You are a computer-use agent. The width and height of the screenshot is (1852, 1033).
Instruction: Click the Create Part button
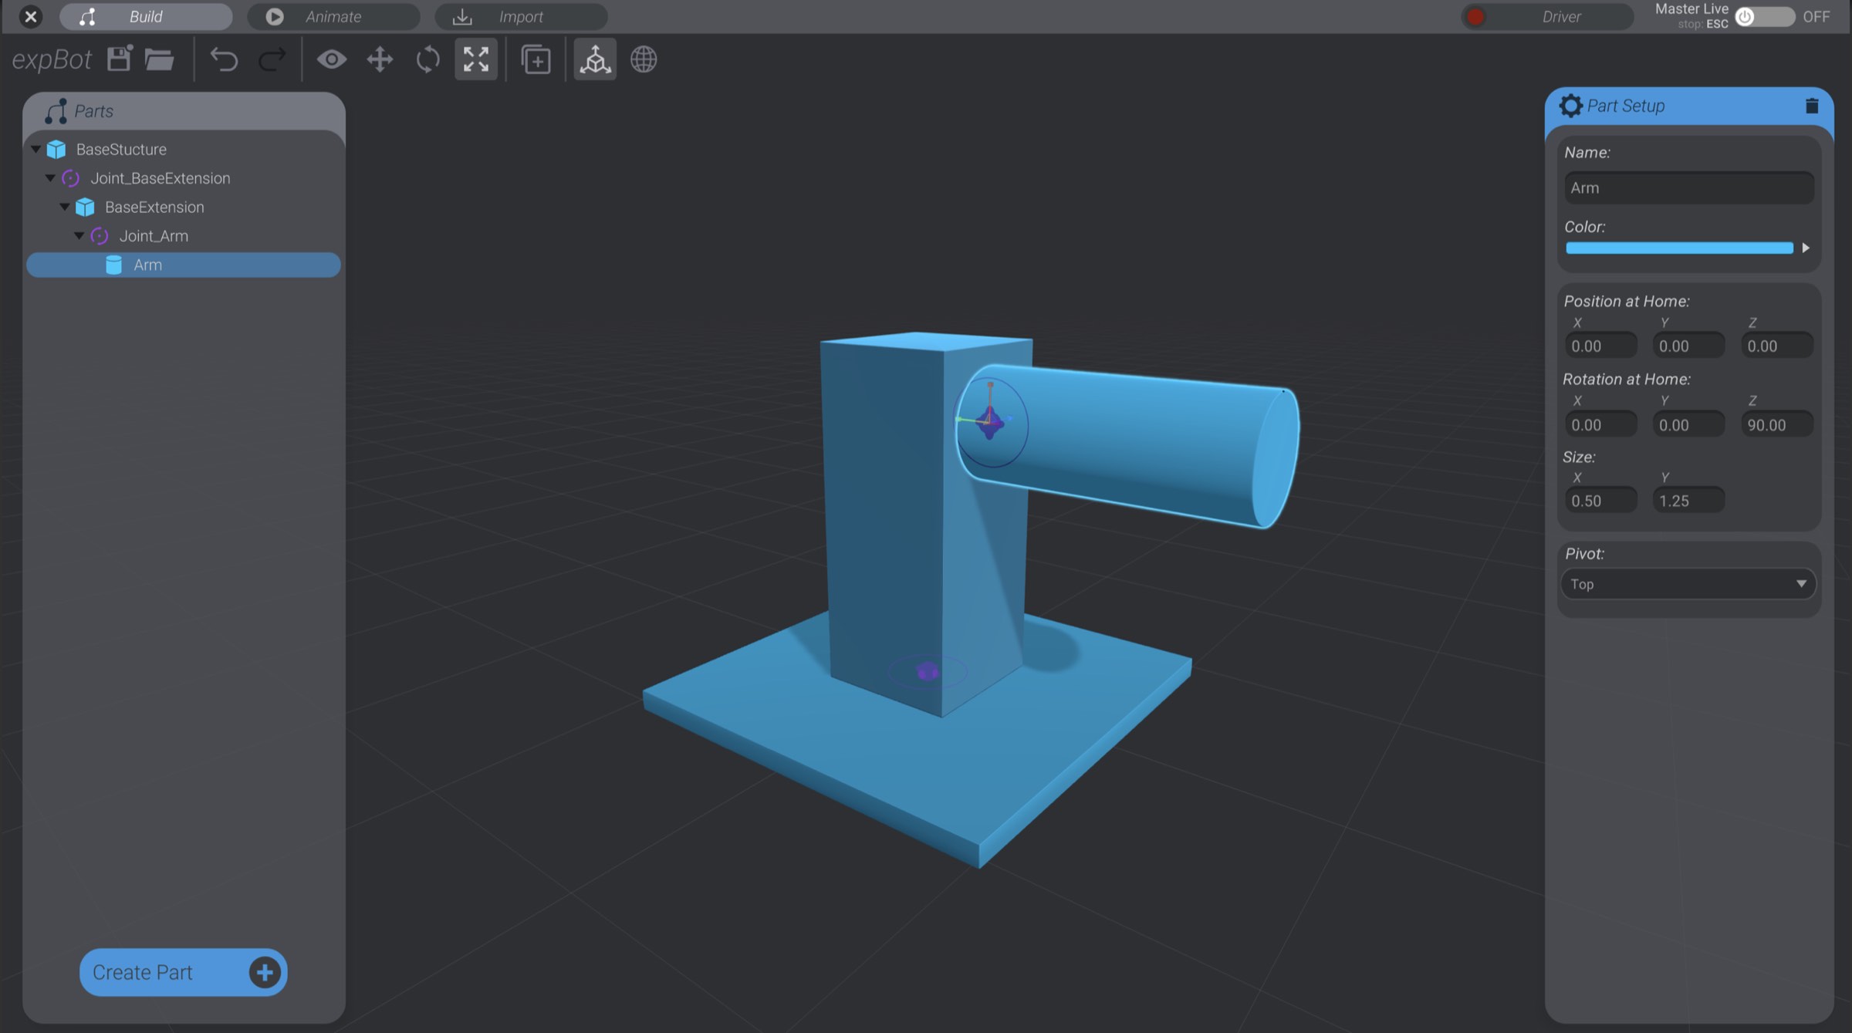click(x=182, y=973)
